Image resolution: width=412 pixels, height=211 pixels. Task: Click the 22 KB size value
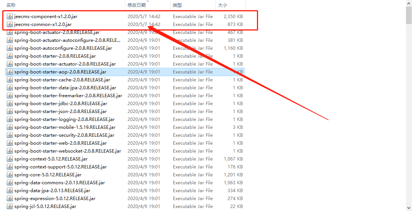point(237,206)
